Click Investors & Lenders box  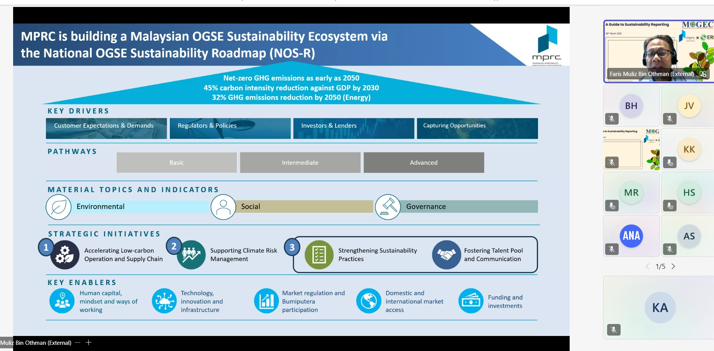click(x=354, y=128)
